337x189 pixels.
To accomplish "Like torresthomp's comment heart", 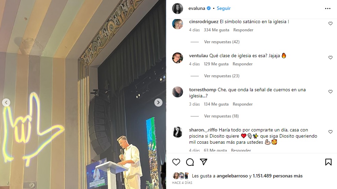I will coord(330,92).
